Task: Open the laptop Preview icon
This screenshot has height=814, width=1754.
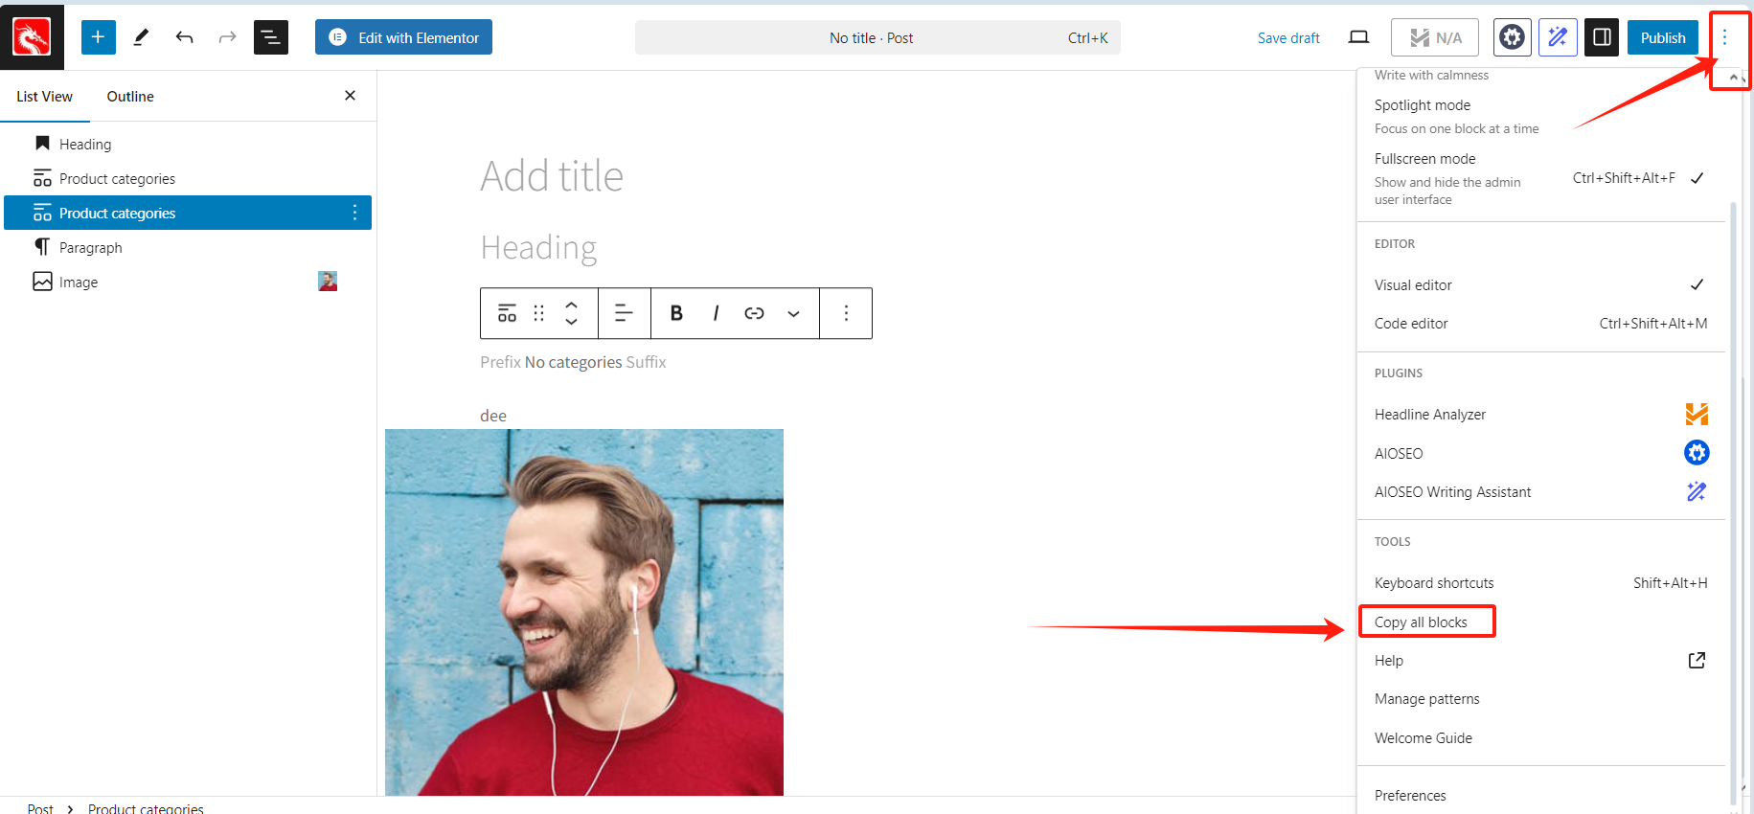Action: click(x=1358, y=37)
